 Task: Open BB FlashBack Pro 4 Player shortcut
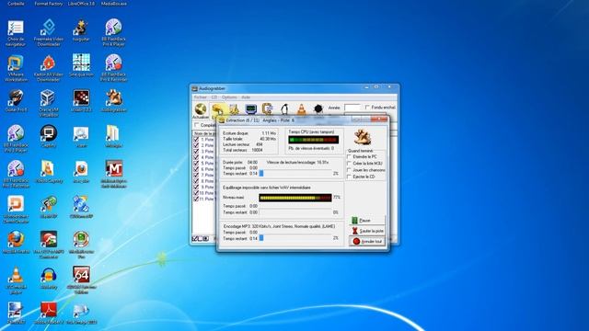point(114,33)
